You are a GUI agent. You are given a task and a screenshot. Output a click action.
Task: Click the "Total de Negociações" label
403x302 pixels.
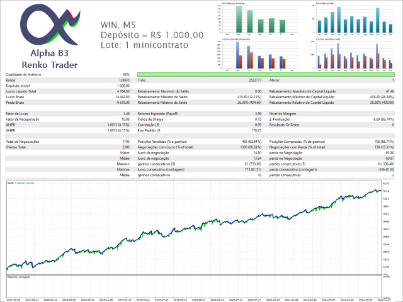pos(23,142)
